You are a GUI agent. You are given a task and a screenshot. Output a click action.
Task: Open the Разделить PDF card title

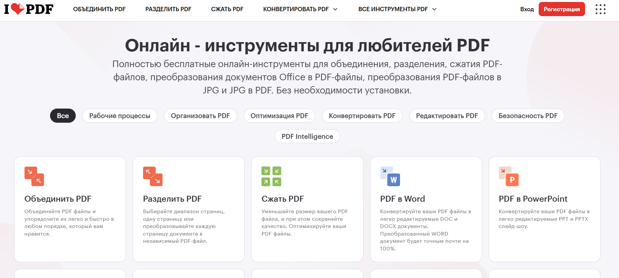click(x=172, y=199)
